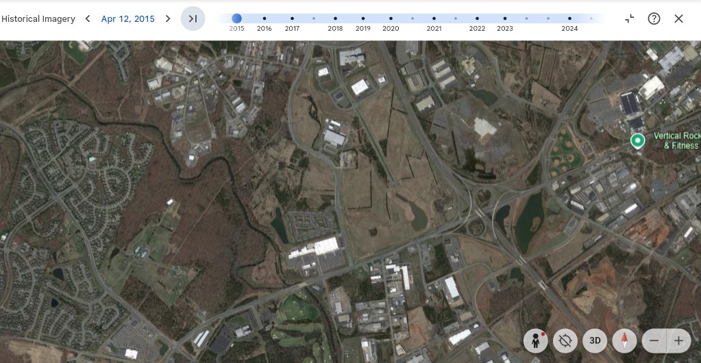Activate the Pegman Street View icon

pos(535,340)
